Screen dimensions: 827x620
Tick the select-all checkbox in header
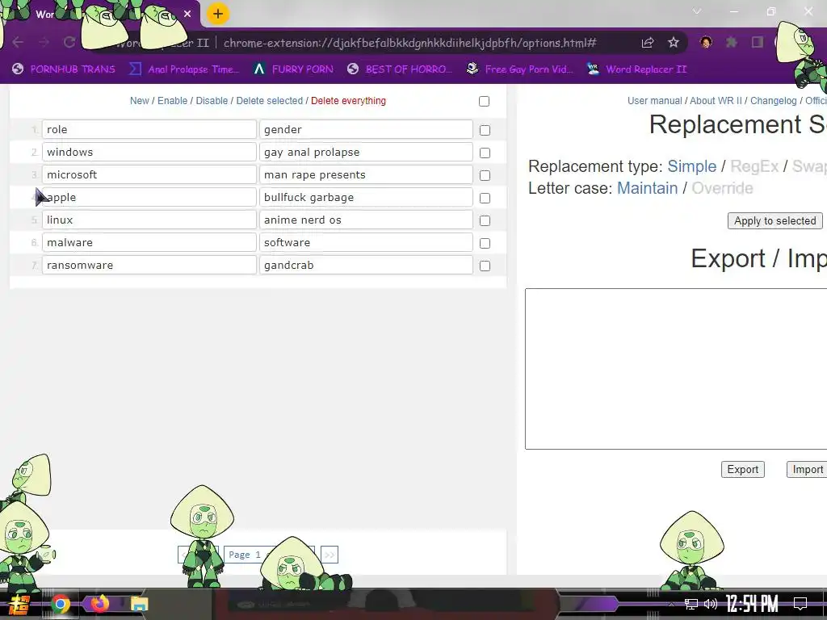tap(485, 101)
